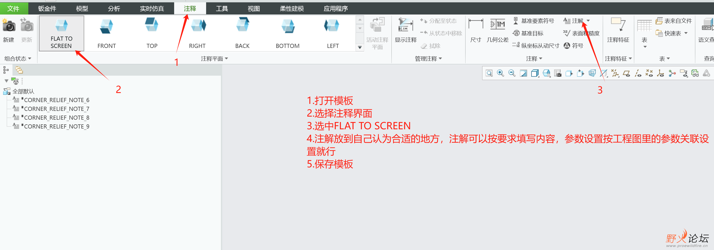Screen dimensions: 714x250
Task: Toggle perspective view cube icon
Action: [x=592, y=73]
